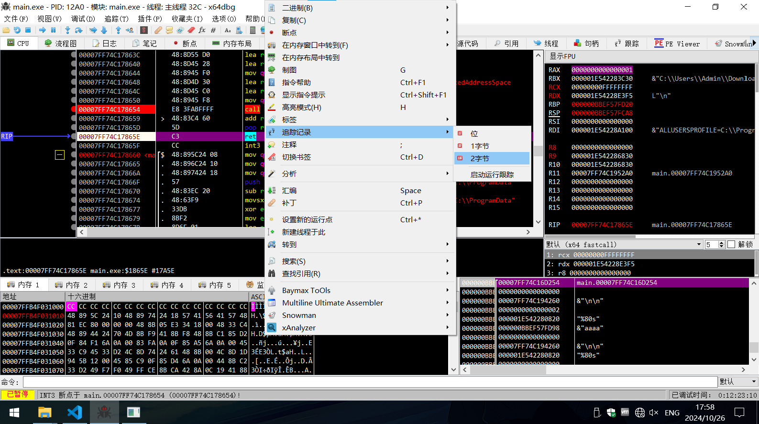Expand the 标签 submenu
The image size is (759, 424).
coord(360,120)
